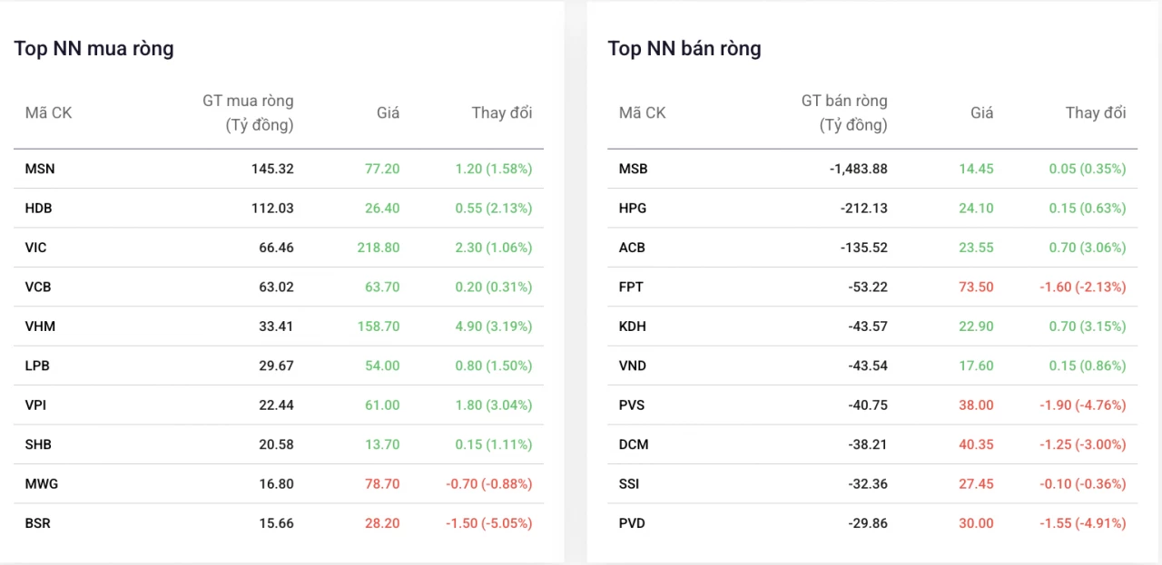The height and width of the screenshot is (565, 1162).
Task: Click the VCB stock symbol
Action: (38, 287)
